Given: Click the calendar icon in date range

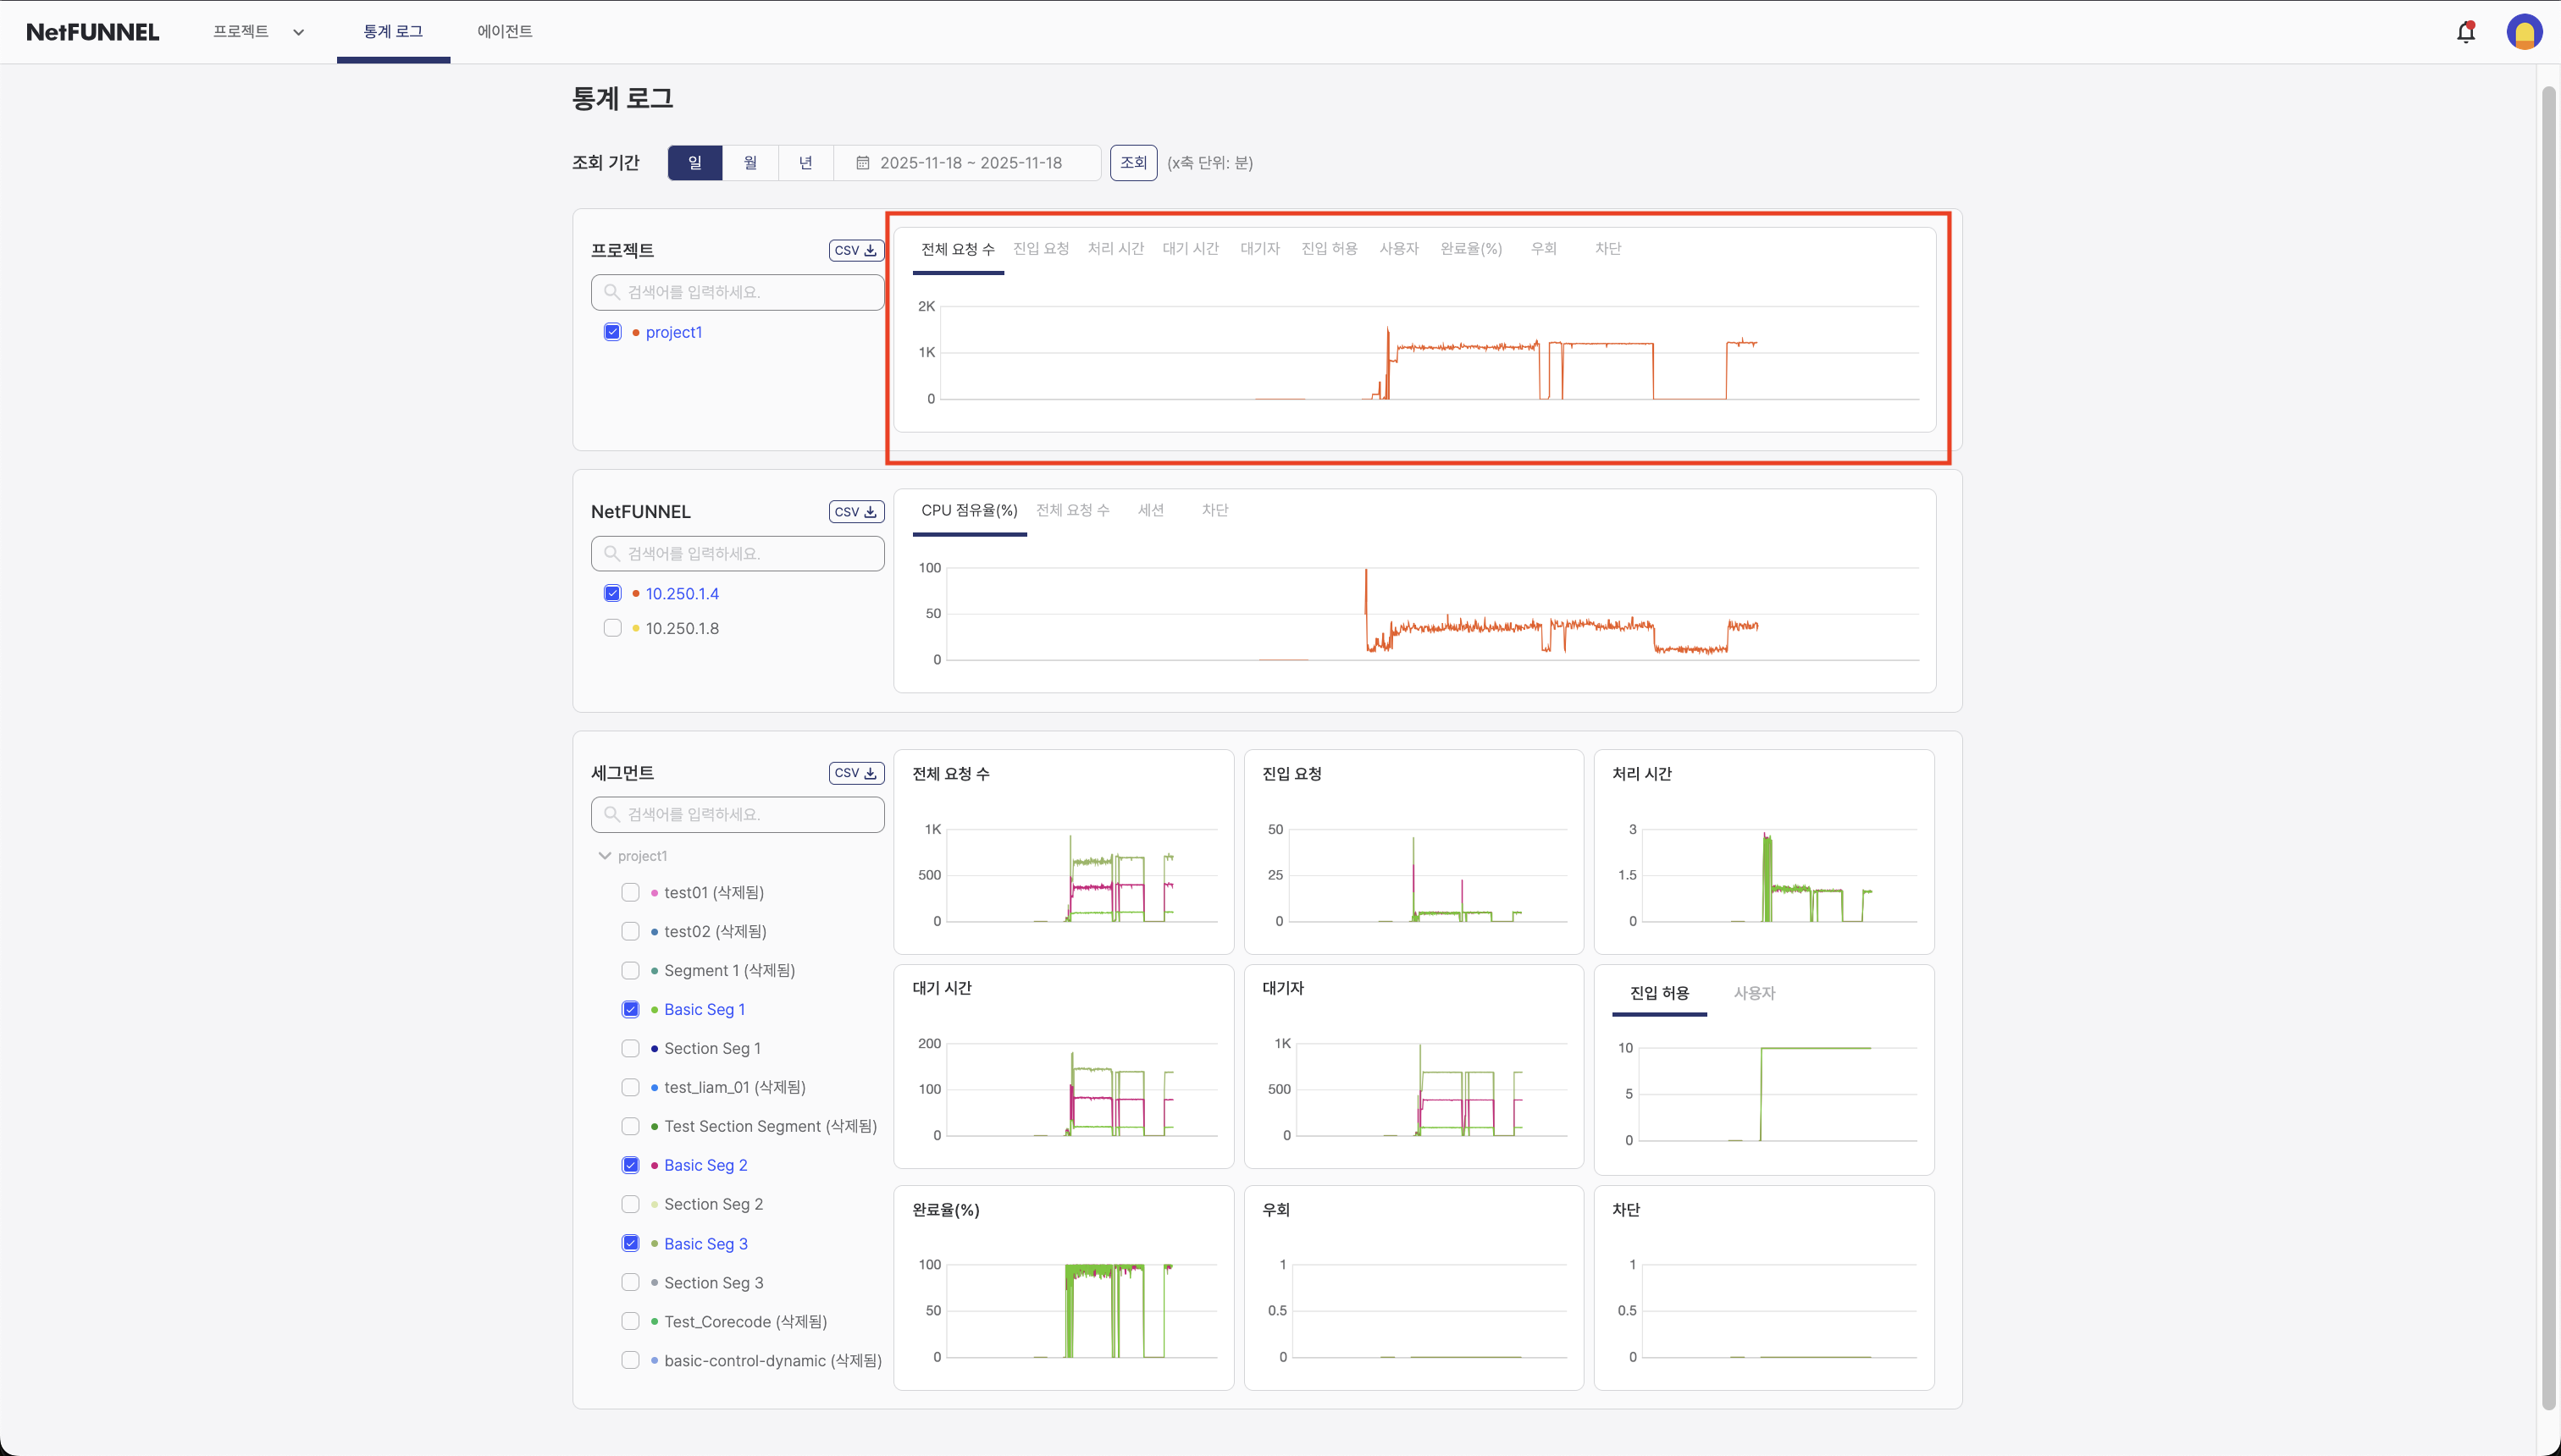Looking at the screenshot, I should pos(862,163).
